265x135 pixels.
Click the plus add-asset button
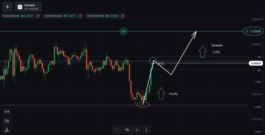(x=7, y=7)
